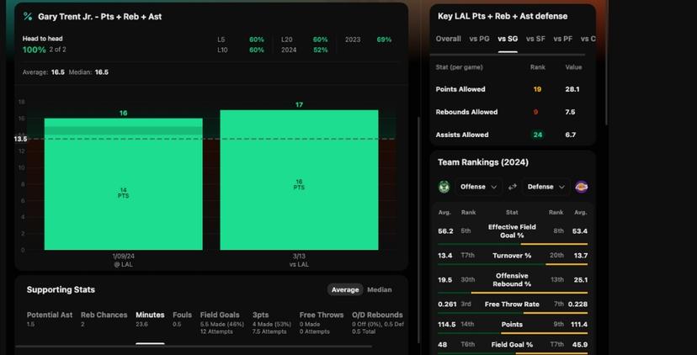Open the Offense dropdown
The height and width of the screenshot is (355, 697).
click(x=478, y=187)
